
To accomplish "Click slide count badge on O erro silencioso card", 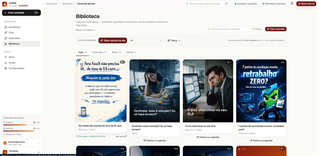I will click(x=229, y=62).
